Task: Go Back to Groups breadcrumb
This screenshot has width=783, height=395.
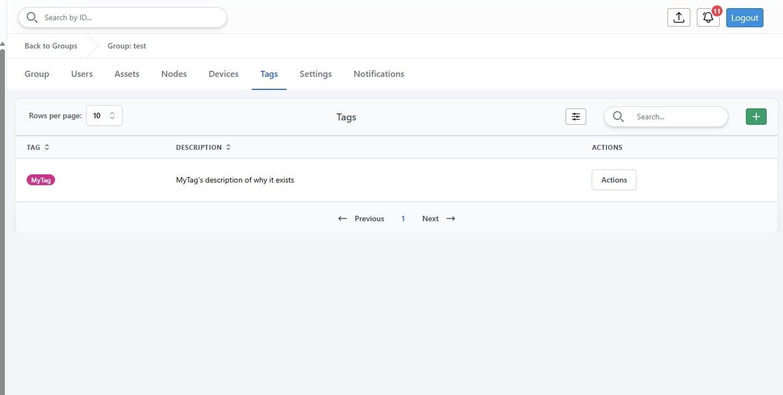Action: (x=51, y=46)
